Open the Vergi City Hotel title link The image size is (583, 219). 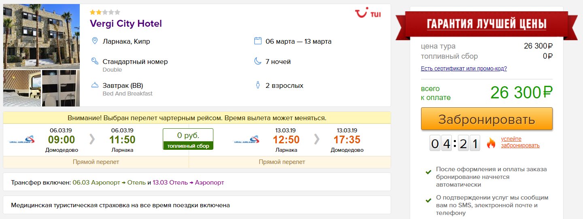pyautogui.click(x=126, y=23)
